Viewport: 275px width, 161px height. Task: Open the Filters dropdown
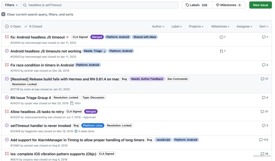pyautogui.click(x=11, y=5)
